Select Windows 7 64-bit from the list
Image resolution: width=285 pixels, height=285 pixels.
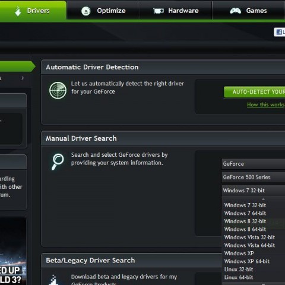pos(245,213)
